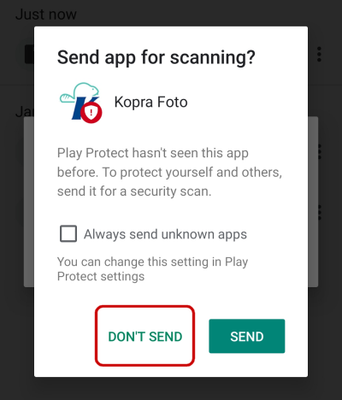Tap the Play Protect settings note

coord(152,269)
